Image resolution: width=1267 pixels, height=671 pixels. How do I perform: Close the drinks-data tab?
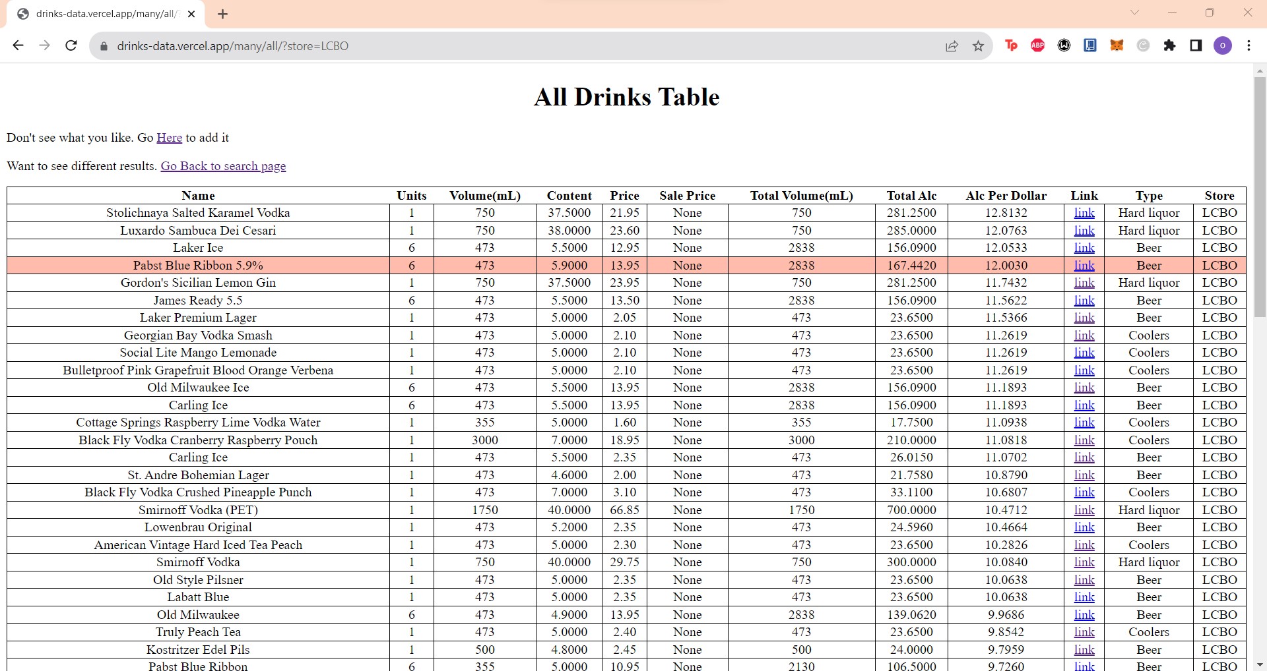[x=191, y=14]
